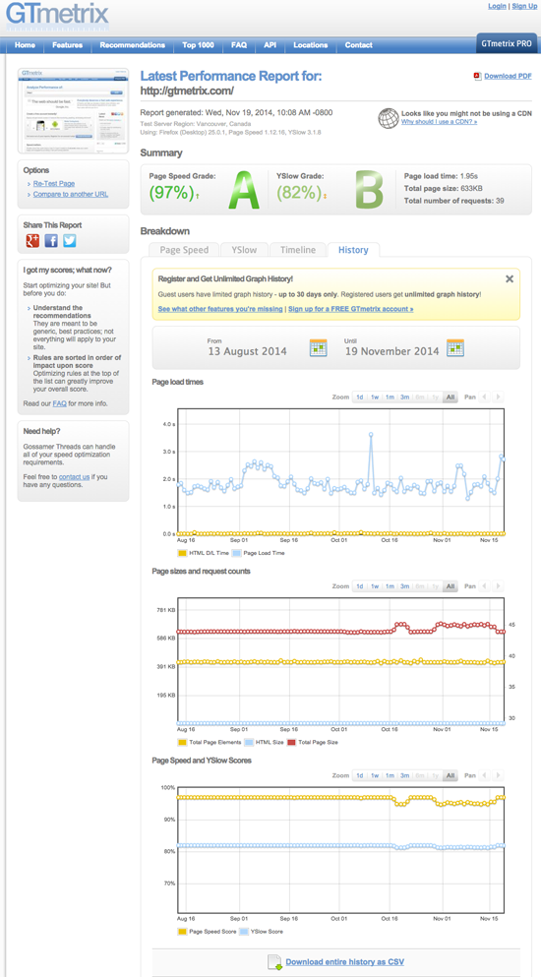Toggle Page Load Time legend swatch

coord(236,553)
